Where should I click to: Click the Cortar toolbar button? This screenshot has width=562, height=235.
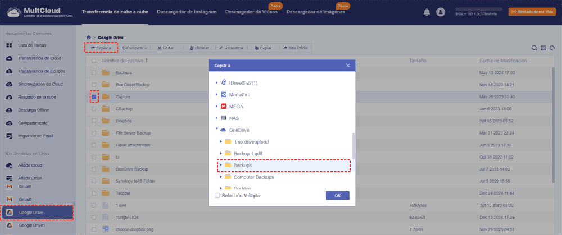pyautogui.click(x=166, y=48)
